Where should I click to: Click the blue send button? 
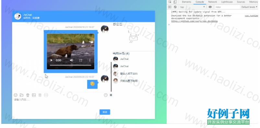tap(105, 112)
